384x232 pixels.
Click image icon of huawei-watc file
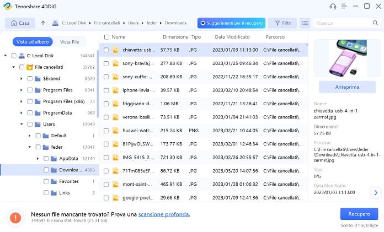point(115,131)
